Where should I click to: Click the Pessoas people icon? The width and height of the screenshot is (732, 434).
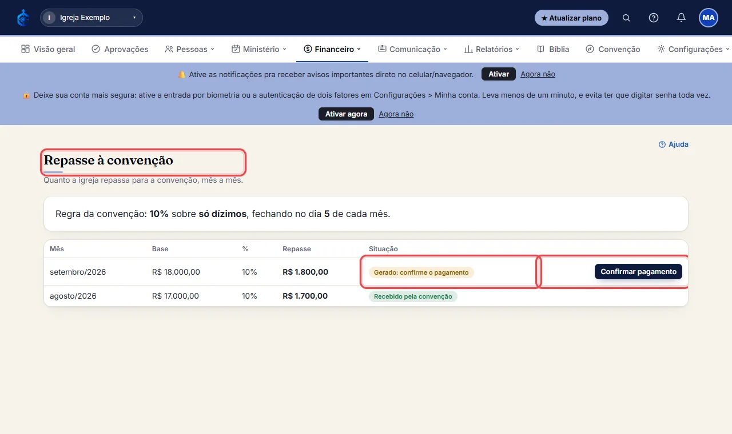click(169, 49)
